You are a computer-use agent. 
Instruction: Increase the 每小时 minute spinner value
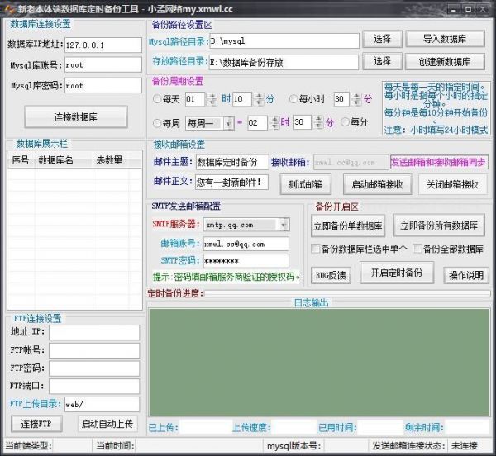[x=357, y=96]
